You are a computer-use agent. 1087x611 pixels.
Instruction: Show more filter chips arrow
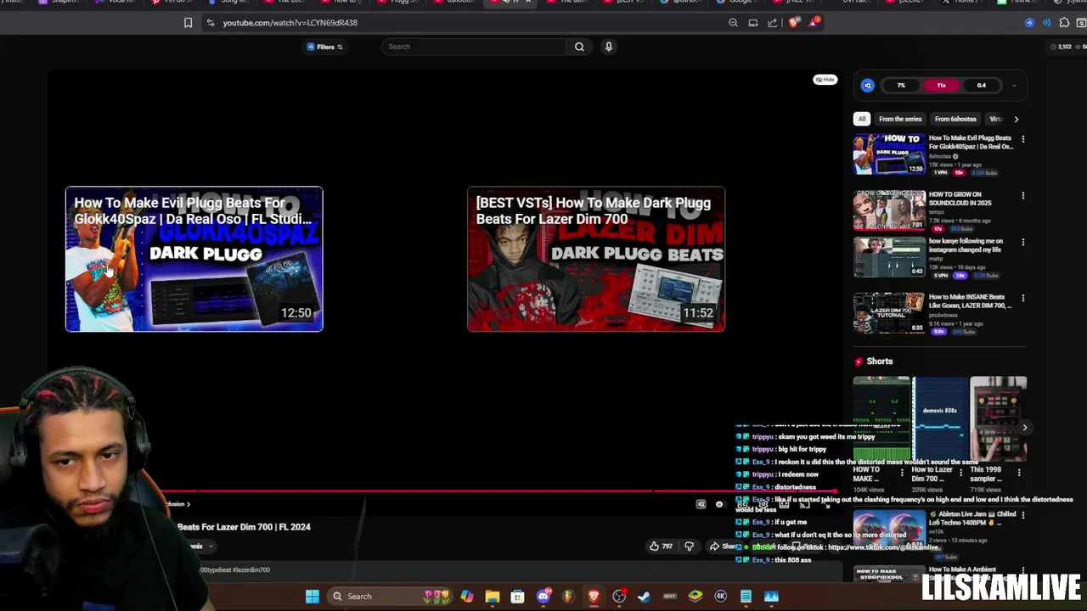pos(1016,119)
